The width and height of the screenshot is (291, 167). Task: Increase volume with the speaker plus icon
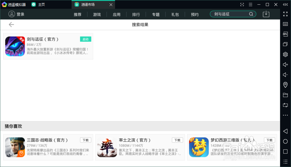click(x=285, y=65)
